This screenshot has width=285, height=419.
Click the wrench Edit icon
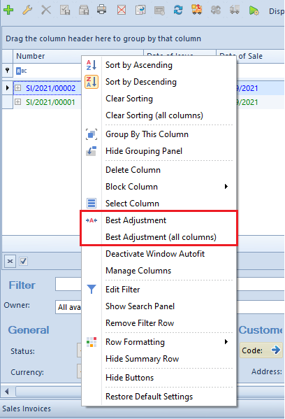point(27,10)
